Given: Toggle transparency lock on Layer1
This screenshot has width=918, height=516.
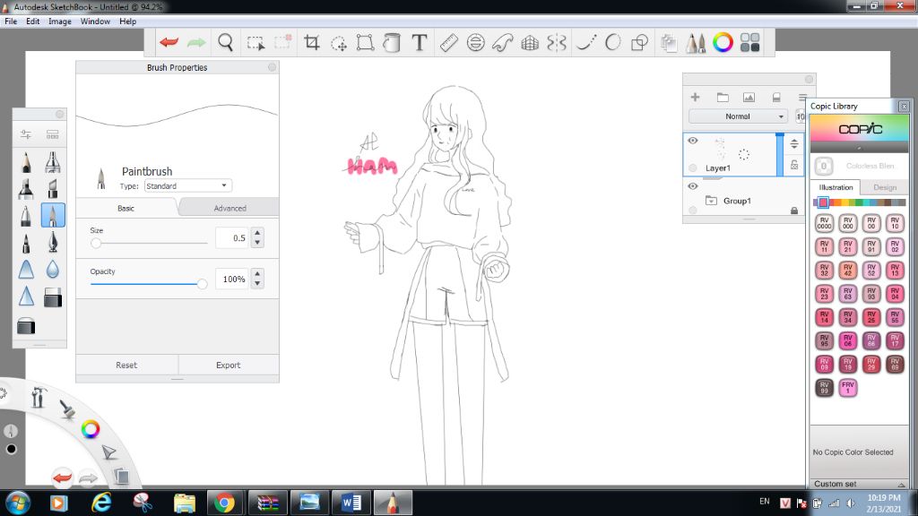Looking at the screenshot, I should click(x=794, y=165).
